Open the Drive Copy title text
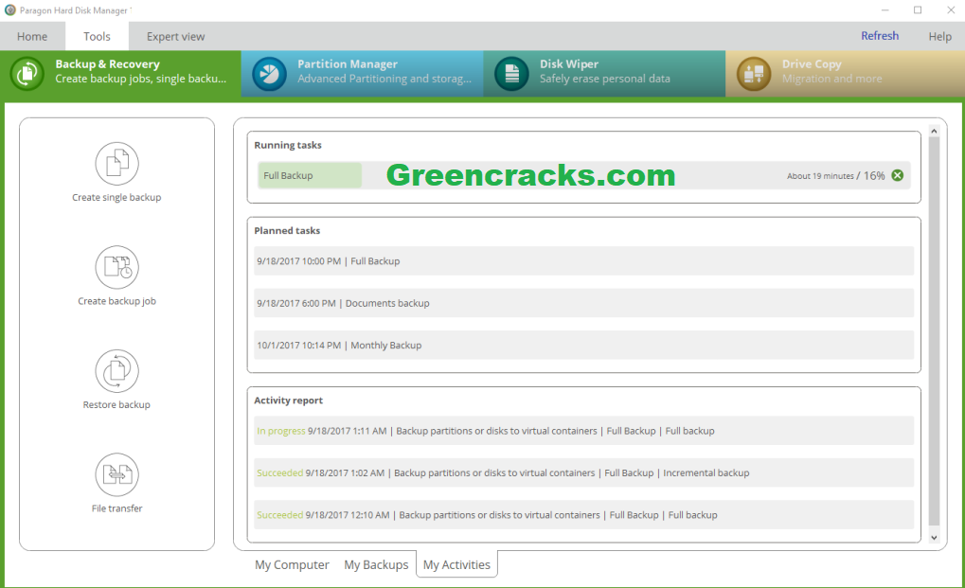This screenshot has height=588, width=965. coord(812,64)
